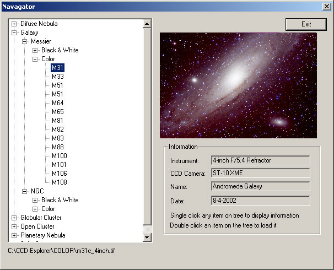Expand Black & White under Messier
This screenshot has width=334, height=270.
click(35, 50)
